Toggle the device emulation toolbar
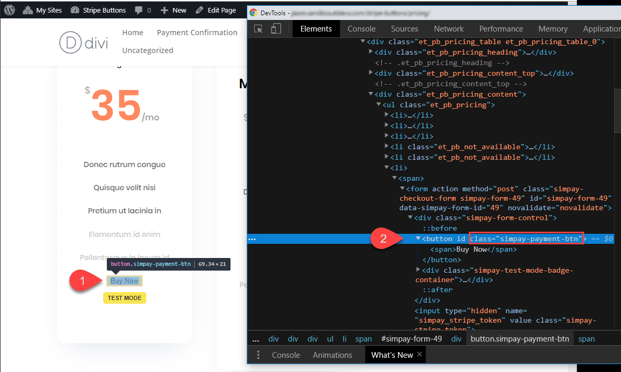This screenshot has width=621, height=372. (x=275, y=29)
